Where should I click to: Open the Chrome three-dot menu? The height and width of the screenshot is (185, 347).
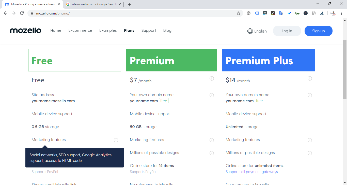(x=342, y=13)
